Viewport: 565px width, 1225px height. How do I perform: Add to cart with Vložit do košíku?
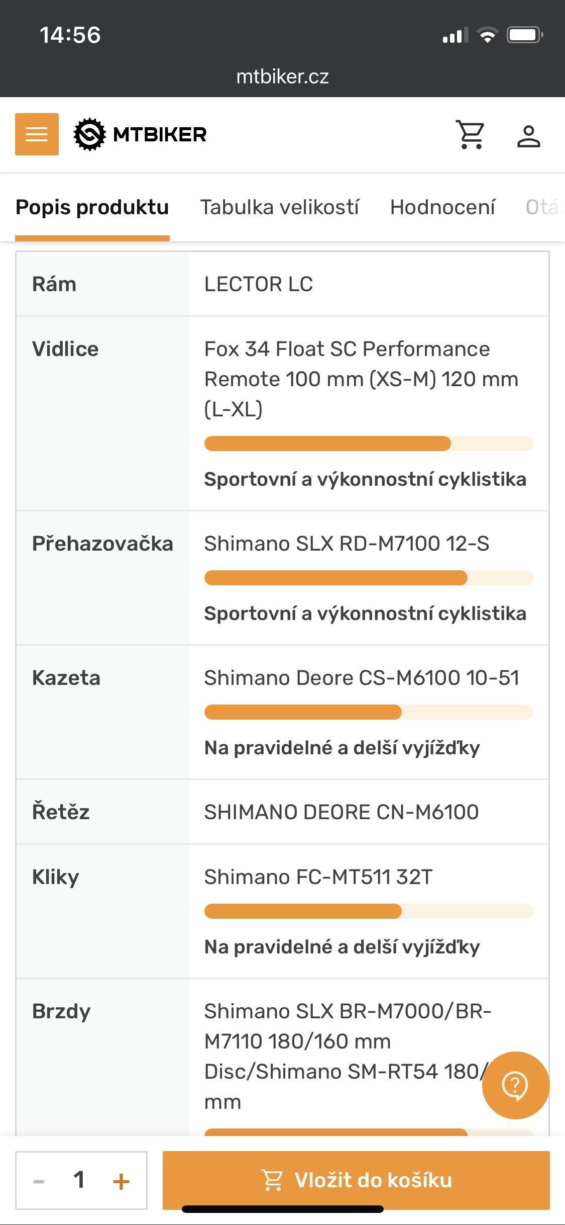pos(356,1180)
